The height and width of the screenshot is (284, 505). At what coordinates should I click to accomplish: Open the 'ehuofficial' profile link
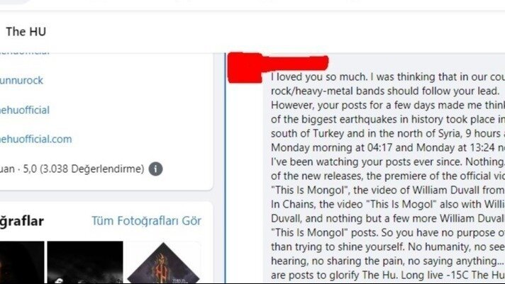point(25,110)
